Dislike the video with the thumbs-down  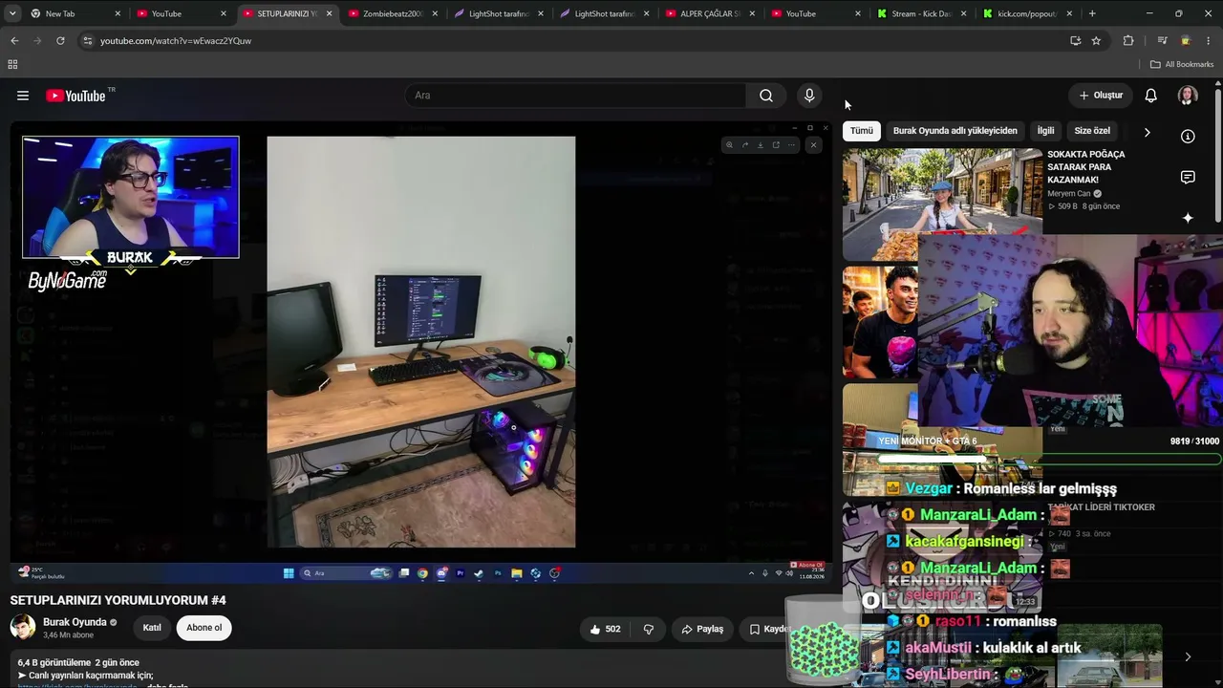[x=649, y=629]
